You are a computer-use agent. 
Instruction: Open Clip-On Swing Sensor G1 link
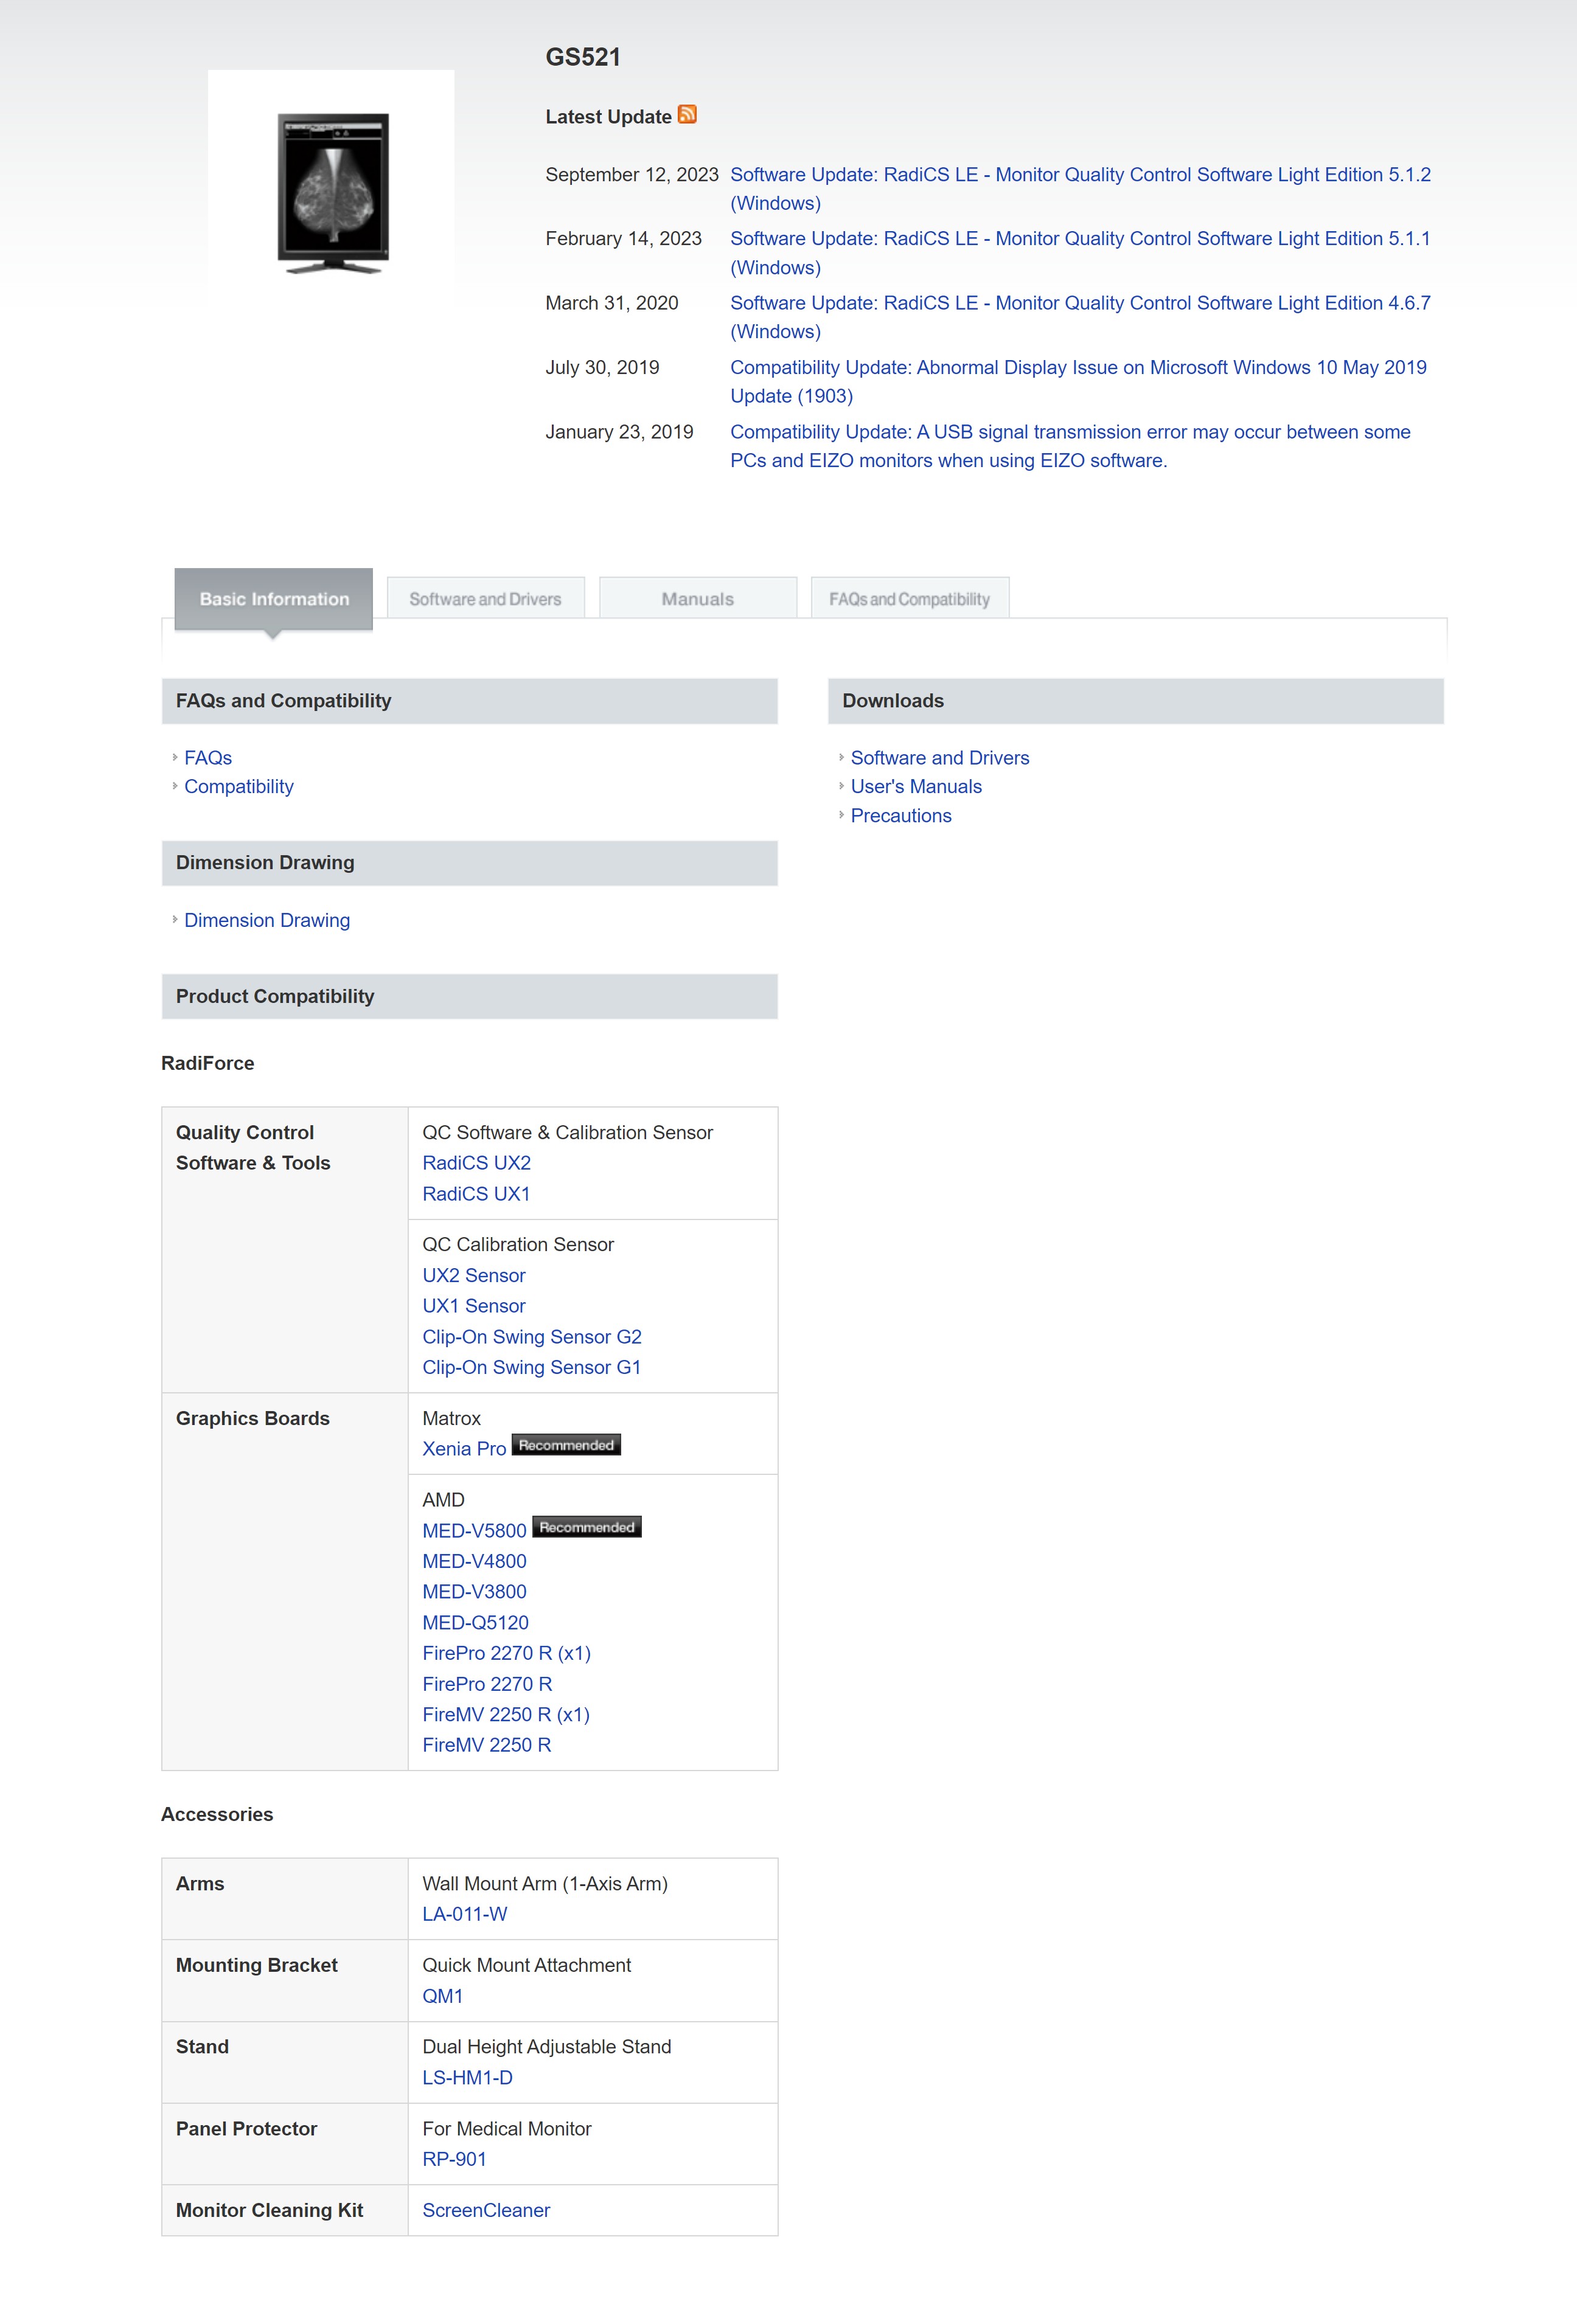532,1367
